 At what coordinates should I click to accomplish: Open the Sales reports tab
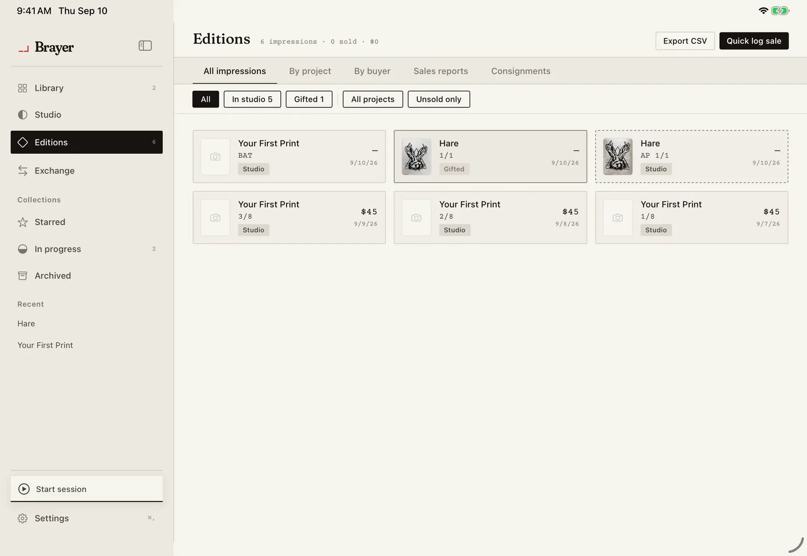click(441, 71)
